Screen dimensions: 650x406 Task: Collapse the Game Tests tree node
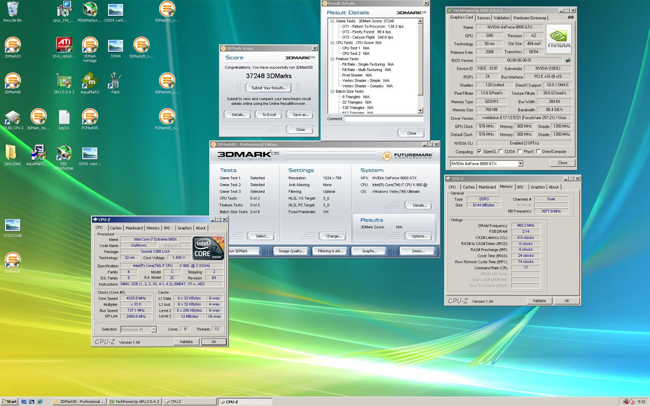point(332,21)
